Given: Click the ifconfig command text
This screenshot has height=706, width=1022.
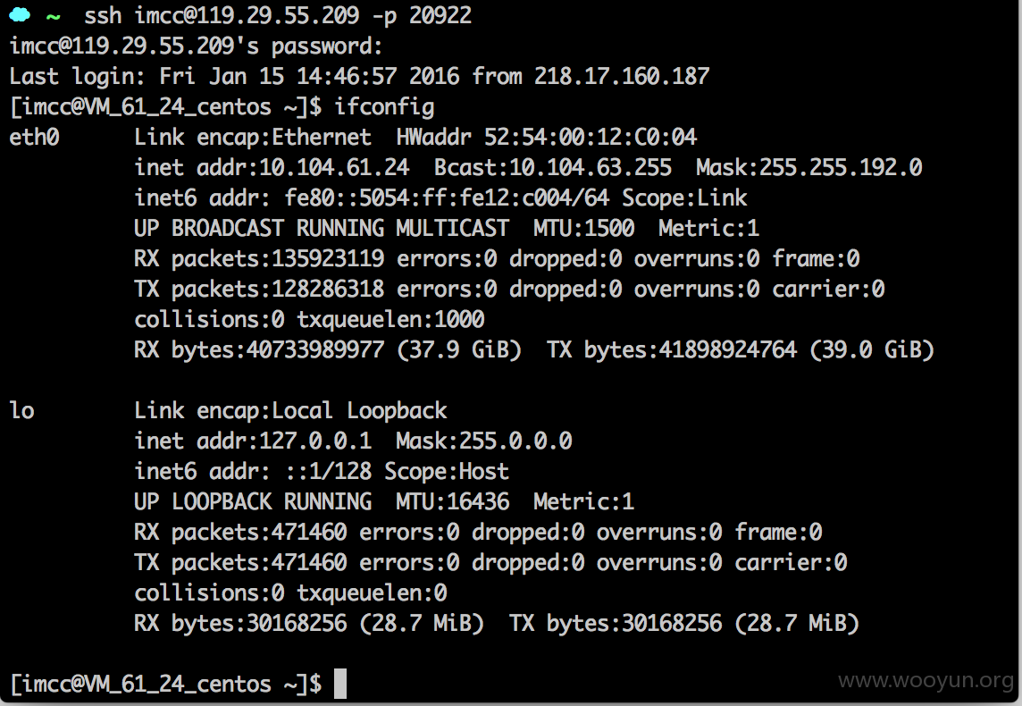Looking at the screenshot, I should 384,107.
